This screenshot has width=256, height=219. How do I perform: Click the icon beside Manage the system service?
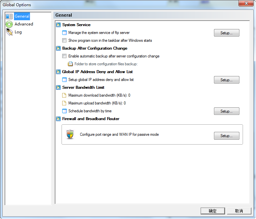click(64, 33)
